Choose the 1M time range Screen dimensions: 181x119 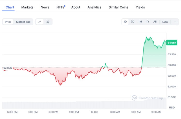tap(140, 22)
